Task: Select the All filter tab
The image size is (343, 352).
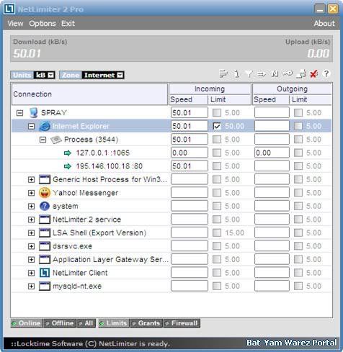Action: [86, 323]
